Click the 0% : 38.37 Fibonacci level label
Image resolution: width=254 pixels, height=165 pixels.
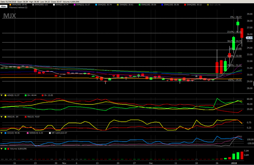tap(236, 17)
